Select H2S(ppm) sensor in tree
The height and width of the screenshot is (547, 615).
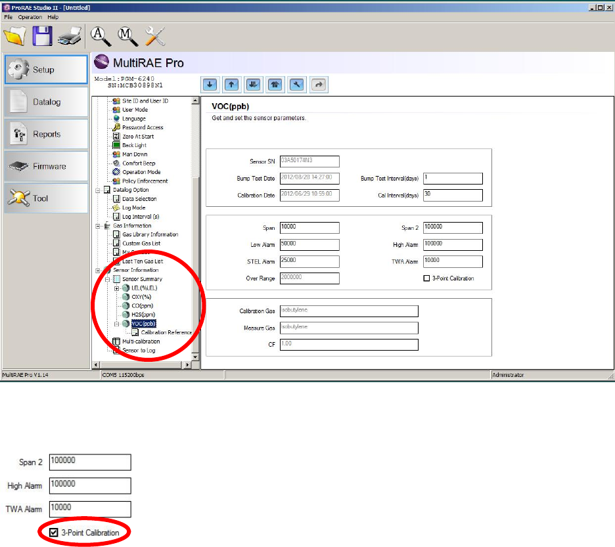pyautogui.click(x=143, y=315)
